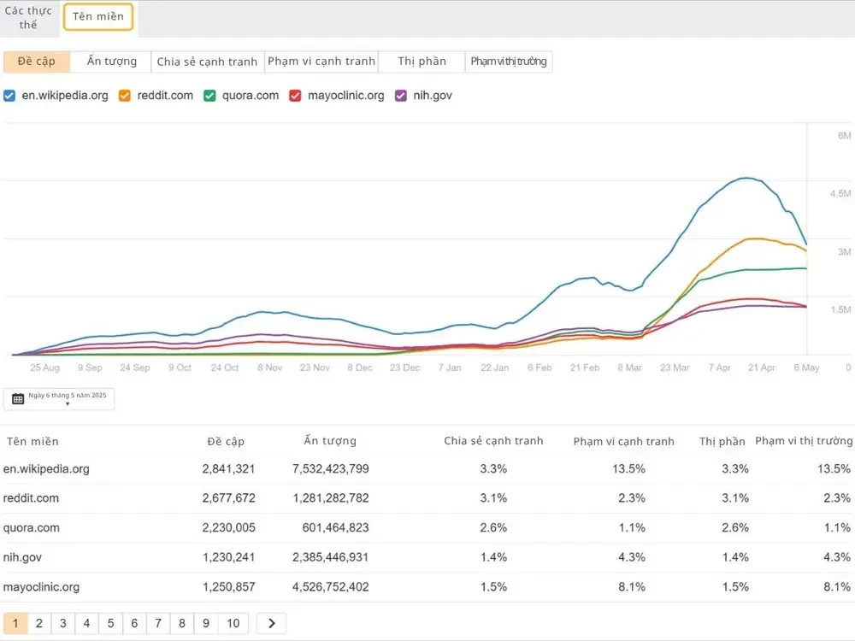Screen dimensions: 855x641
Task: Click mentions value 2,841,321
Action: [228, 468]
